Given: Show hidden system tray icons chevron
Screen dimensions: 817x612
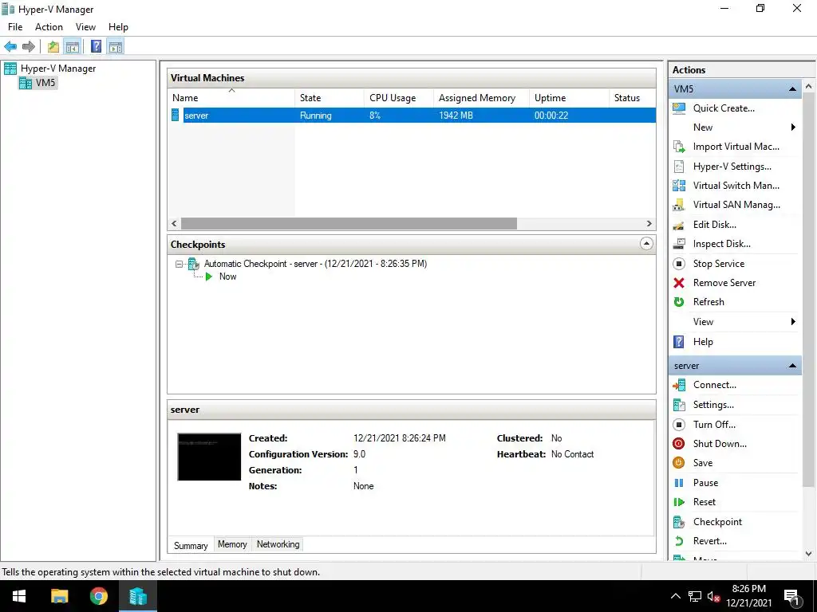Looking at the screenshot, I should tap(675, 596).
